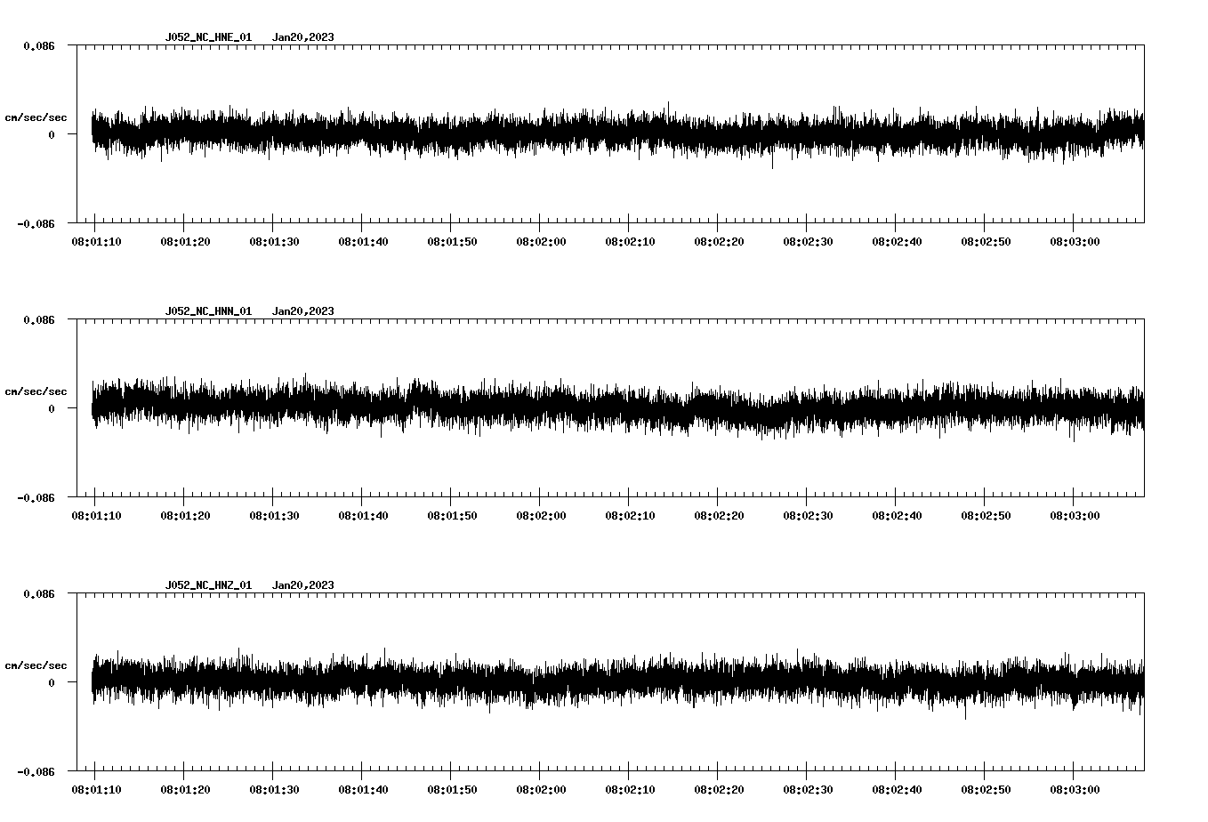1208x822 pixels.
Task: Click the J052_NC_HNN_01 channel label
Action: 207,311
